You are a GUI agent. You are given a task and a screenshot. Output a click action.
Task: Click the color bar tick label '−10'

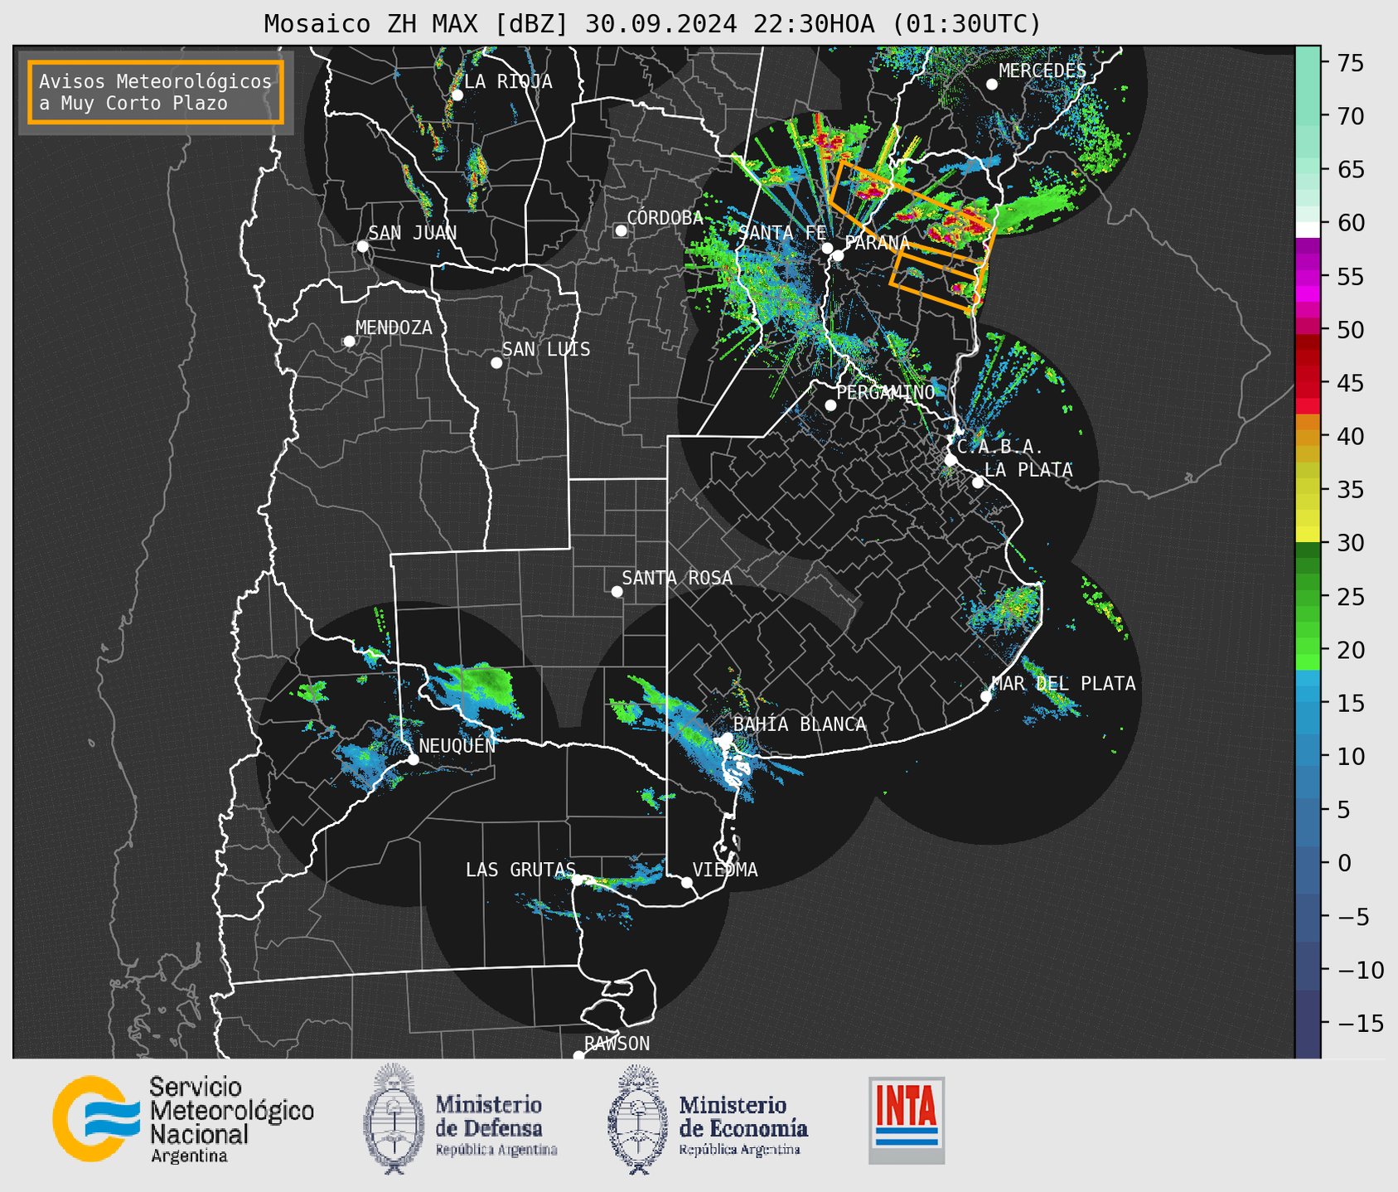pos(1359,970)
